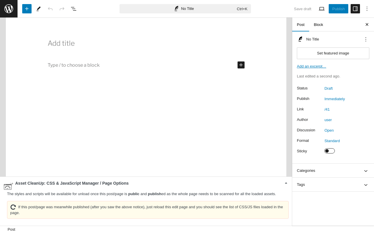Screen dimensions: 374x233
Task: Open the editor Options kebab menu
Action: pos(367,9)
